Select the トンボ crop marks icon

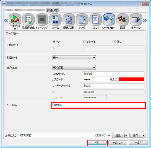point(82,20)
